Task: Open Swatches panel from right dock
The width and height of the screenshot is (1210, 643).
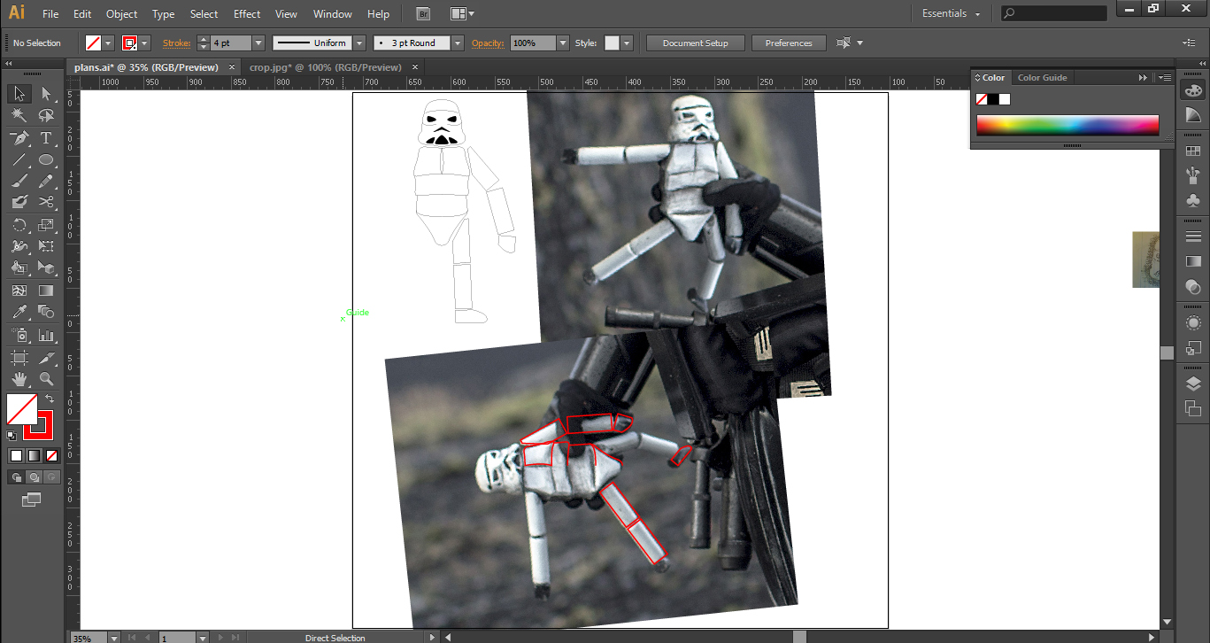Action: click(1193, 151)
